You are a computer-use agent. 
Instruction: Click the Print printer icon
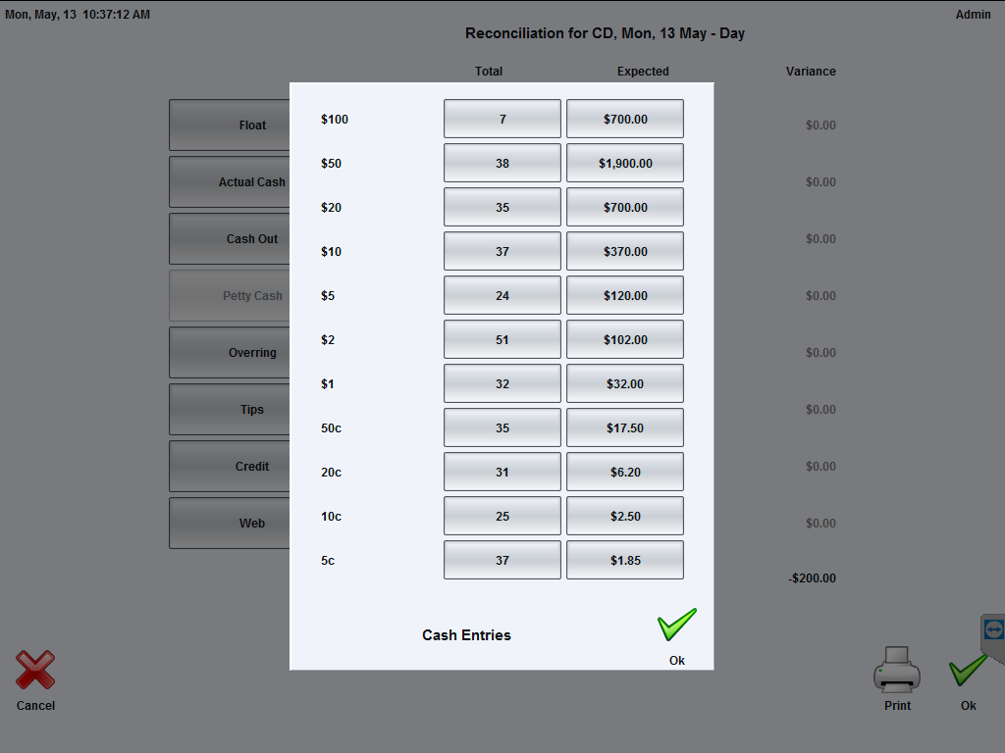click(896, 670)
